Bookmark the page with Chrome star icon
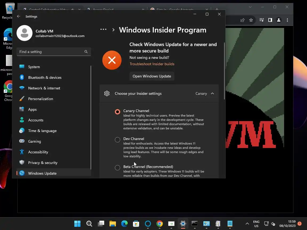Image resolution: width=307 pixels, height=230 pixels. (251, 20)
